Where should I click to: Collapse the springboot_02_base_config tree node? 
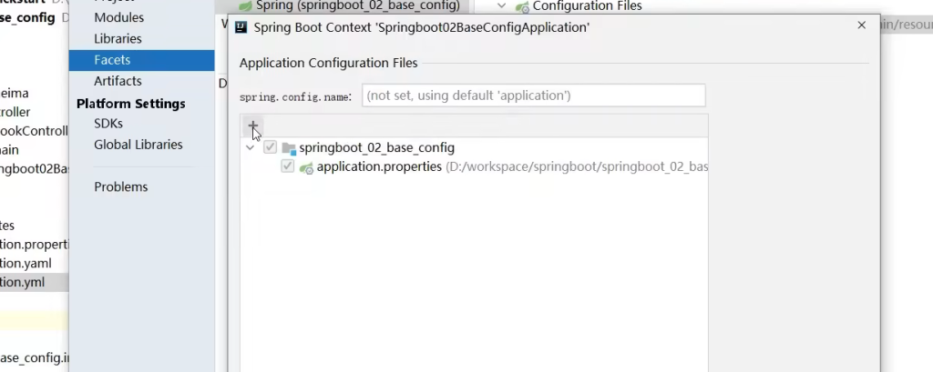point(251,147)
